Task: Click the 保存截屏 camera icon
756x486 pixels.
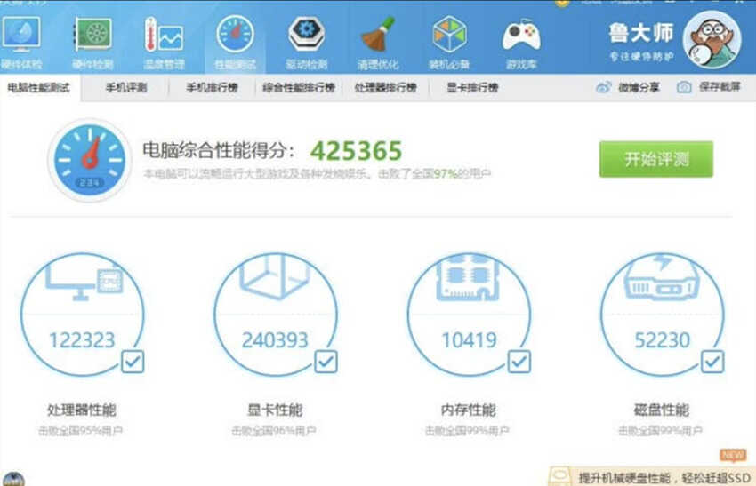Action: tap(684, 87)
